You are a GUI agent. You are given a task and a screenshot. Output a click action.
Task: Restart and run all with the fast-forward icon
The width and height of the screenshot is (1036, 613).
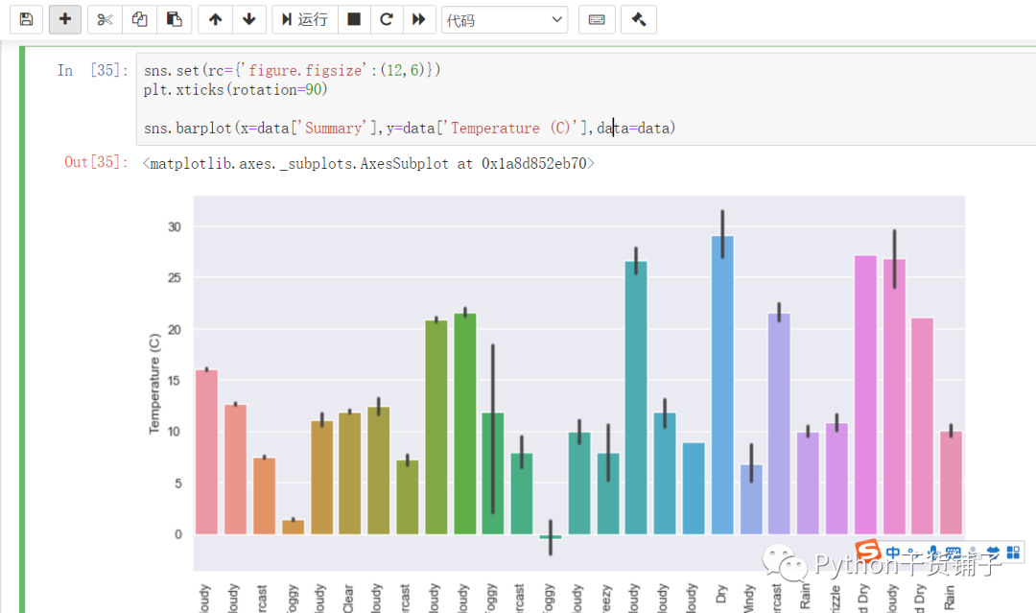tap(419, 19)
